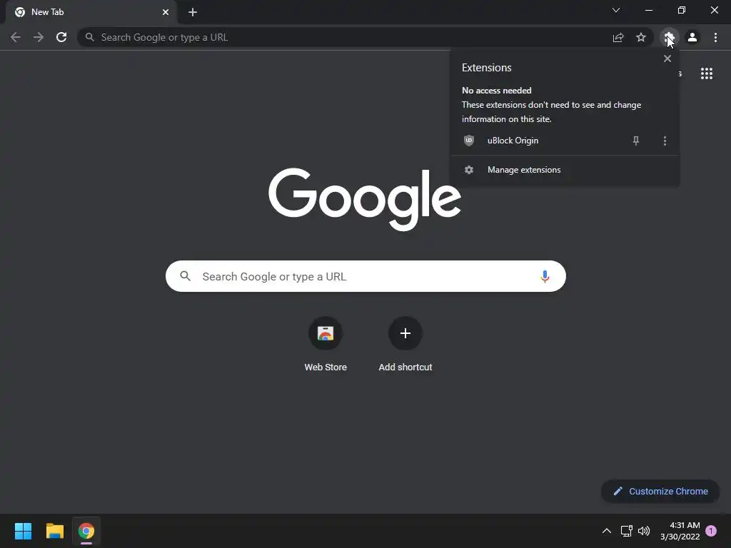Click Add shortcut tile
Viewport: 731px width, 548px height.
coord(405,344)
